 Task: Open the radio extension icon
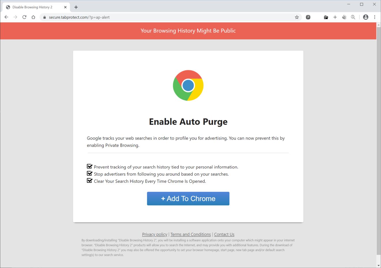(x=326, y=17)
